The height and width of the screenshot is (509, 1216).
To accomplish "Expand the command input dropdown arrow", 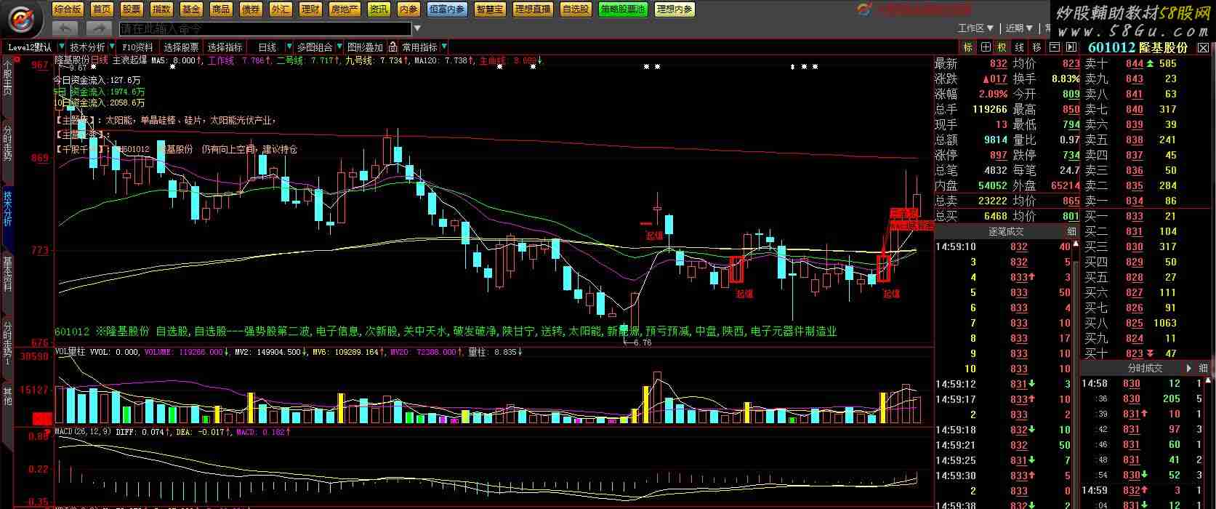I will tap(417, 29).
